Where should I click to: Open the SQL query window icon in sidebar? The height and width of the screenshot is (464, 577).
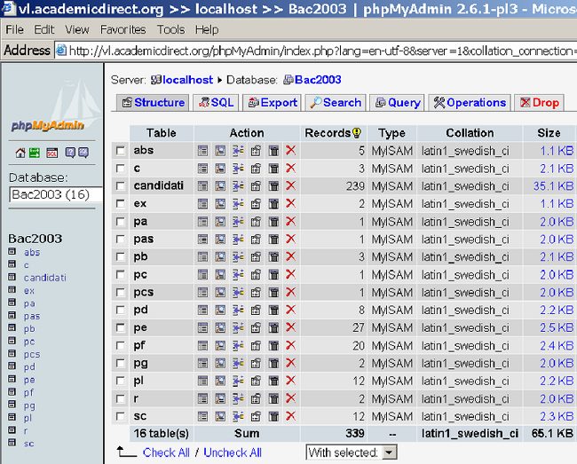coord(51,153)
